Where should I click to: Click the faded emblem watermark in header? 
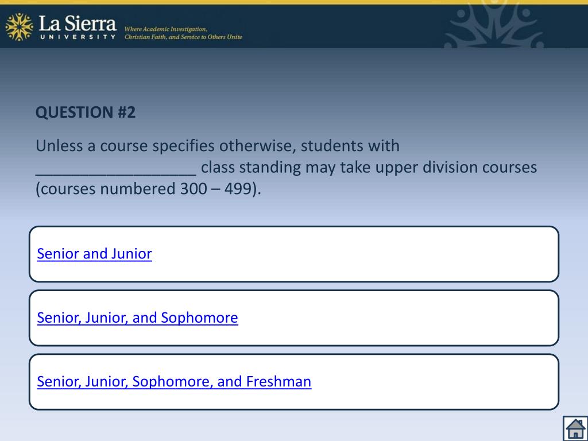coord(495,24)
